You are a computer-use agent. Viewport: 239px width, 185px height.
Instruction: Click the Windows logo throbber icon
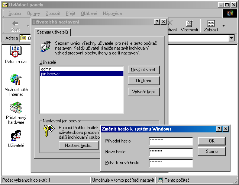click(230, 13)
